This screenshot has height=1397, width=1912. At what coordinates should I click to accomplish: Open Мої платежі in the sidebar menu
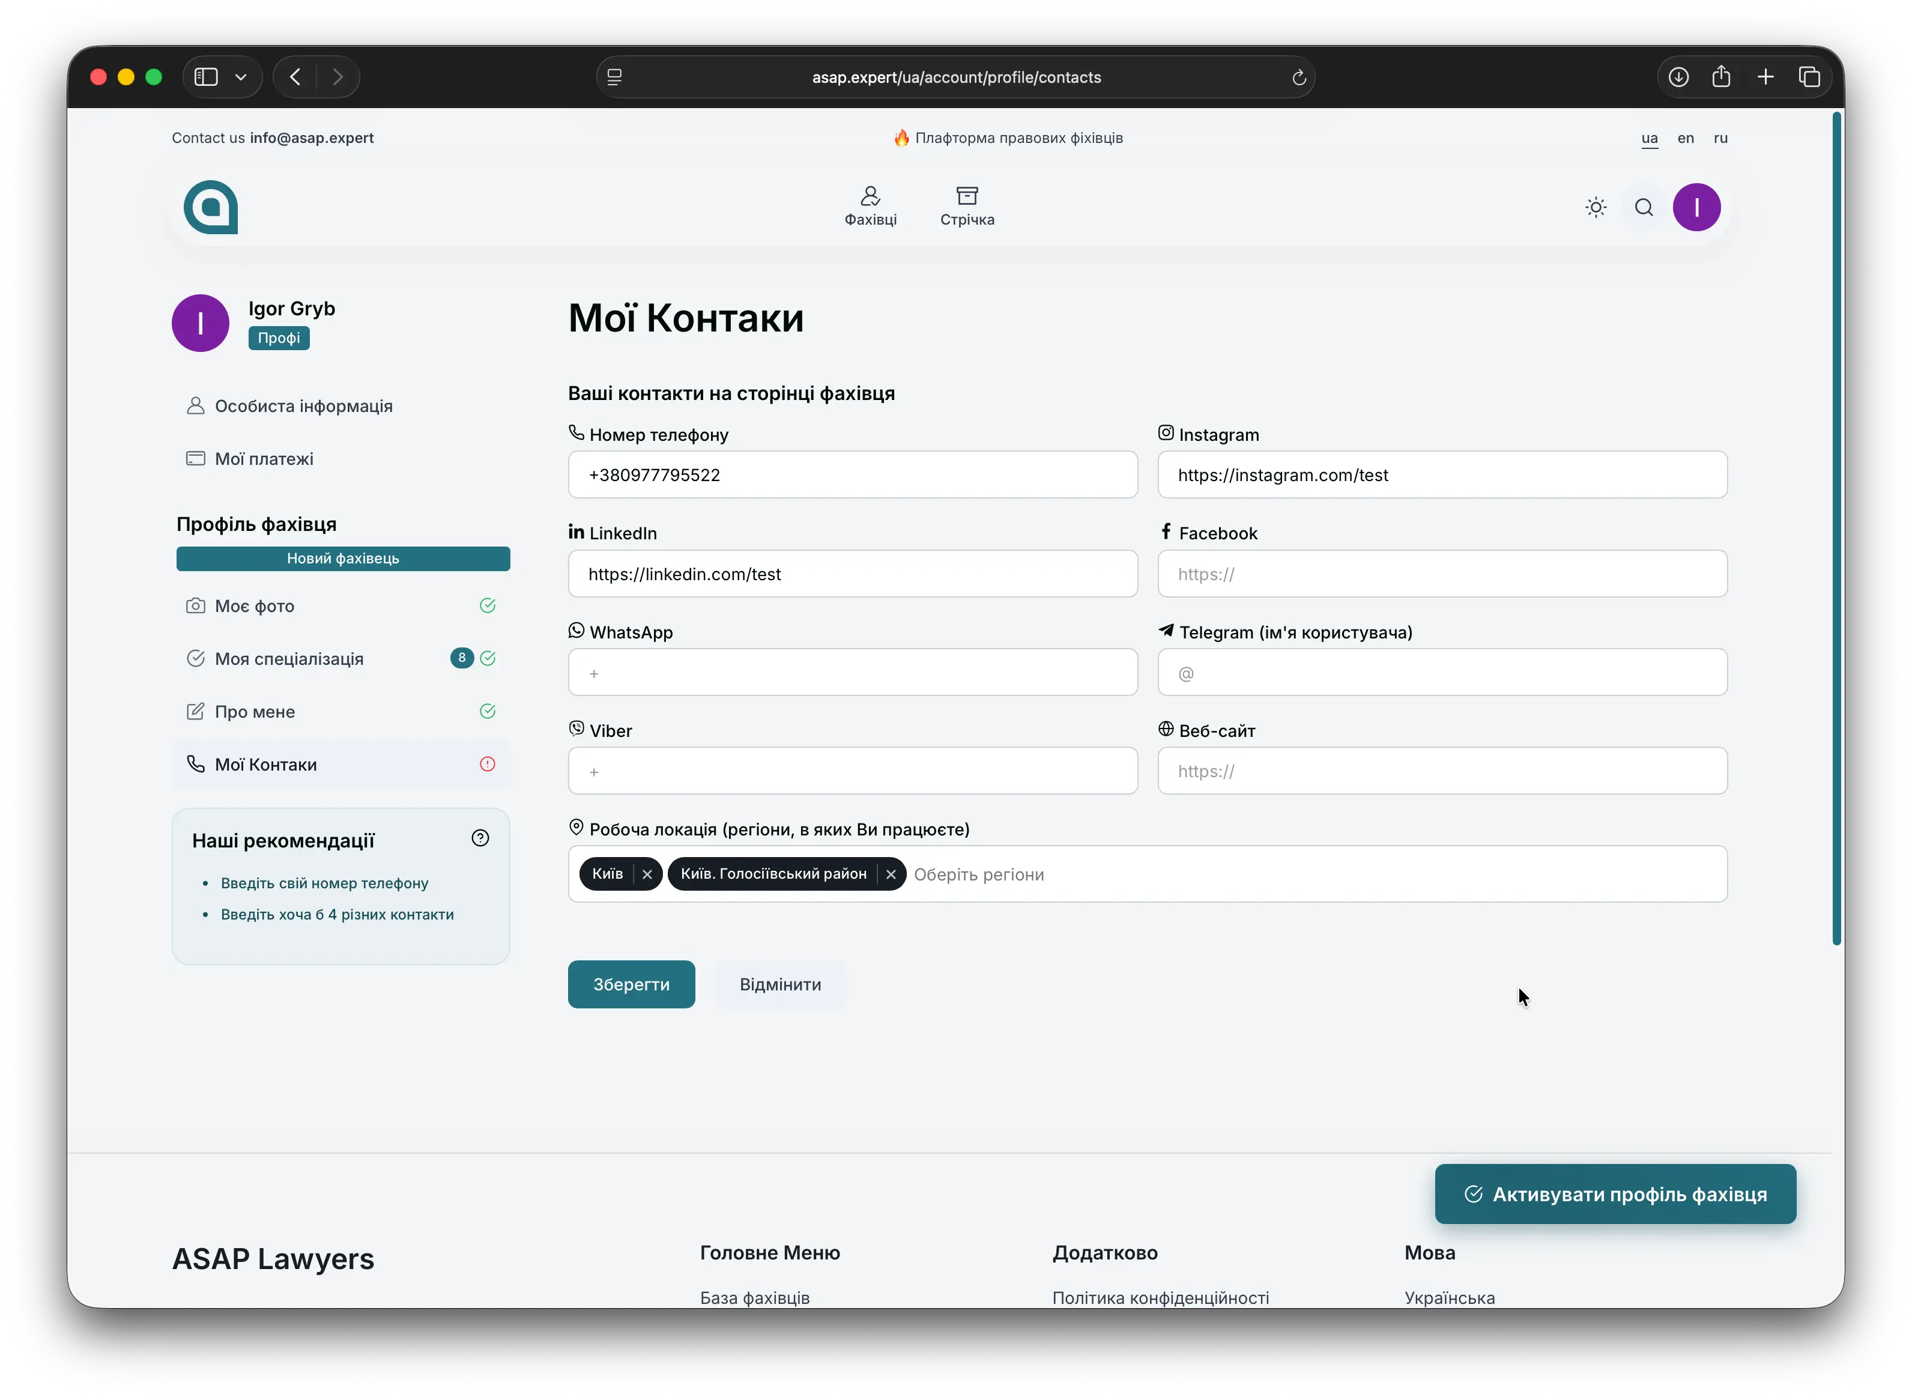coord(264,458)
